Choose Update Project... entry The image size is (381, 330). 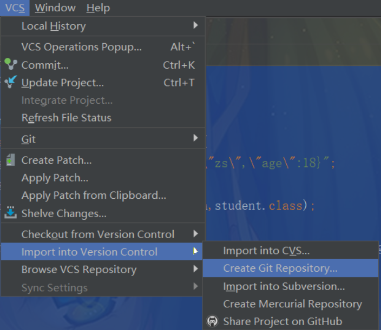point(103,83)
